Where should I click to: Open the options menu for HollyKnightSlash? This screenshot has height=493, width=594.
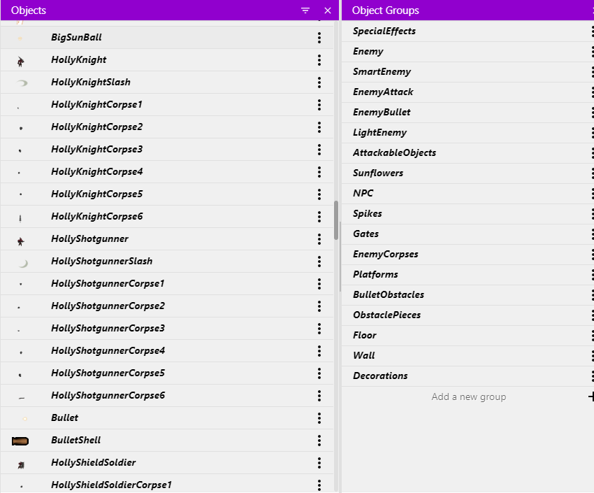[x=319, y=83]
